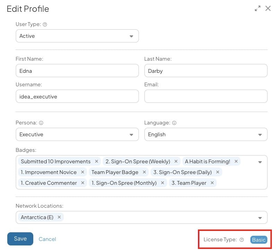The height and width of the screenshot is (251, 276).
Task: Remove the Team Player Badge tag
Action: [x=144, y=172]
